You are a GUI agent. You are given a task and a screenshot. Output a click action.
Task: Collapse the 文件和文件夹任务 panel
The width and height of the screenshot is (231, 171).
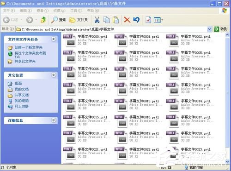[54, 39]
